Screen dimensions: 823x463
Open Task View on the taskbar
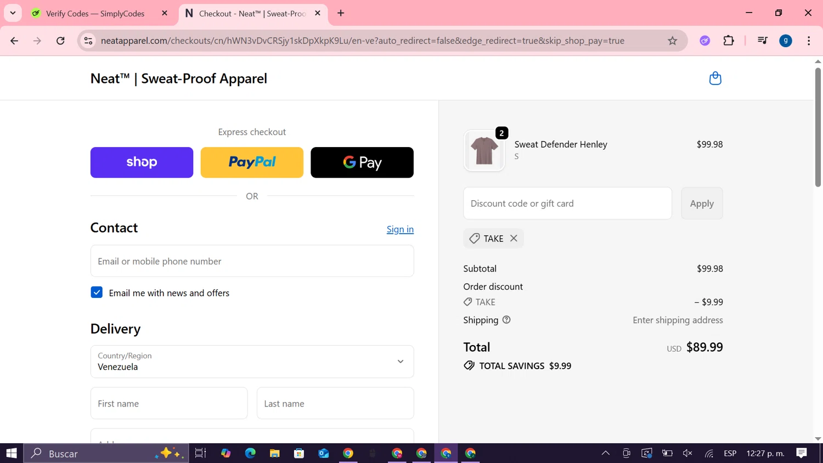[200, 453]
